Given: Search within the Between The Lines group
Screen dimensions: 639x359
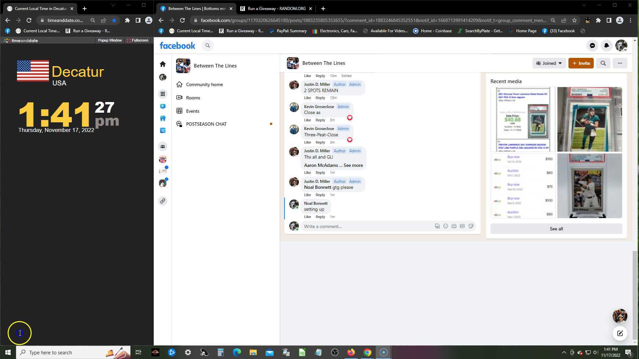Looking at the screenshot, I should [603, 63].
